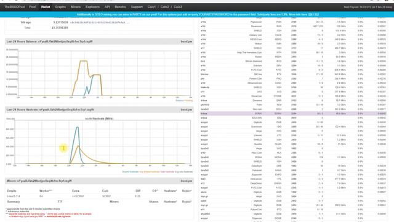Select the Wallet tab in navbar

(x=46, y=7)
